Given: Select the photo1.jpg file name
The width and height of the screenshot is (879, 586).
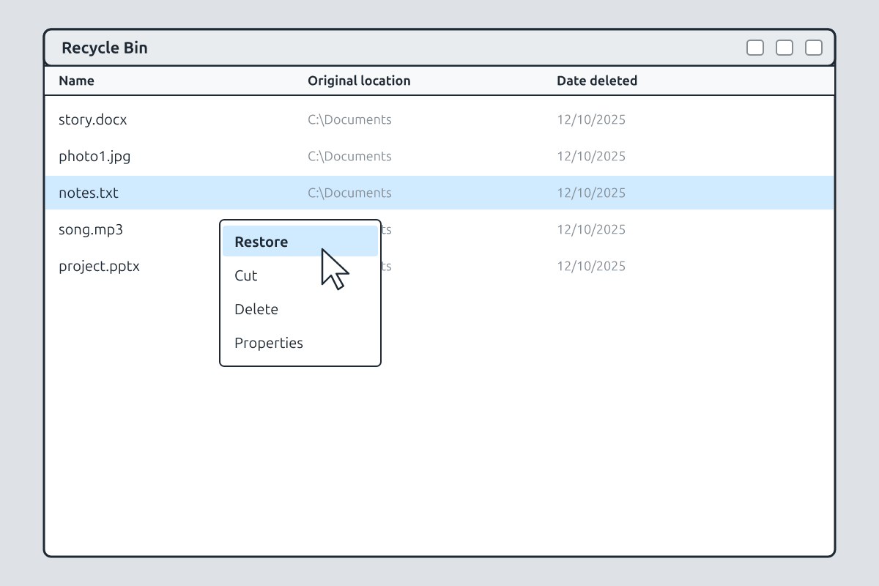Looking at the screenshot, I should click(x=94, y=156).
